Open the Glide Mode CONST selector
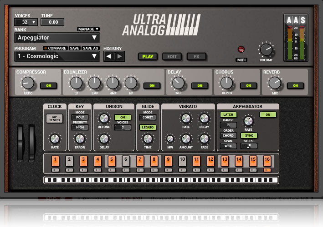 [x=148, y=118]
